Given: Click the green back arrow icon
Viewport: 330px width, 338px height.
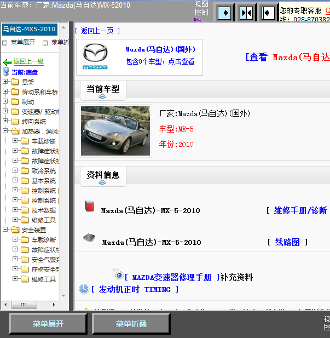Looking at the screenshot, I should pyautogui.click(x=8, y=62).
